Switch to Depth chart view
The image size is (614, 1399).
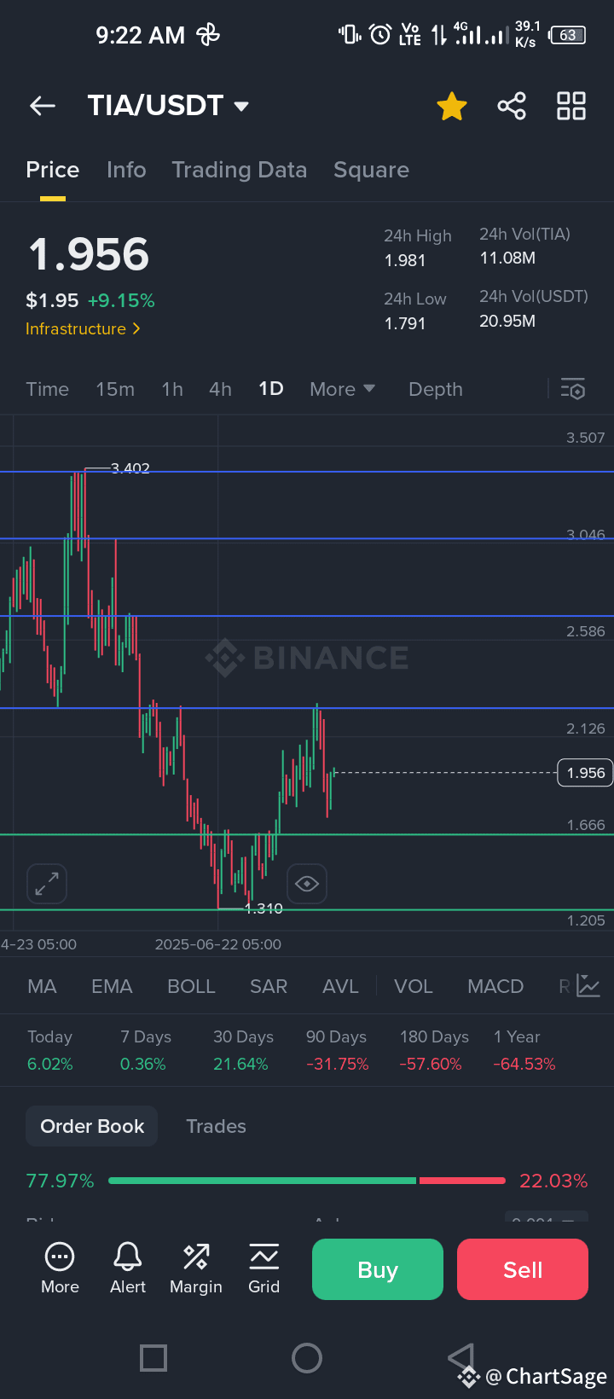436,389
